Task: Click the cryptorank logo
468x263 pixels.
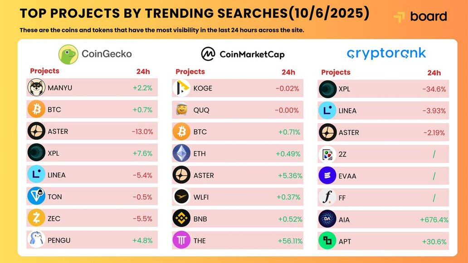Action: 386,54
